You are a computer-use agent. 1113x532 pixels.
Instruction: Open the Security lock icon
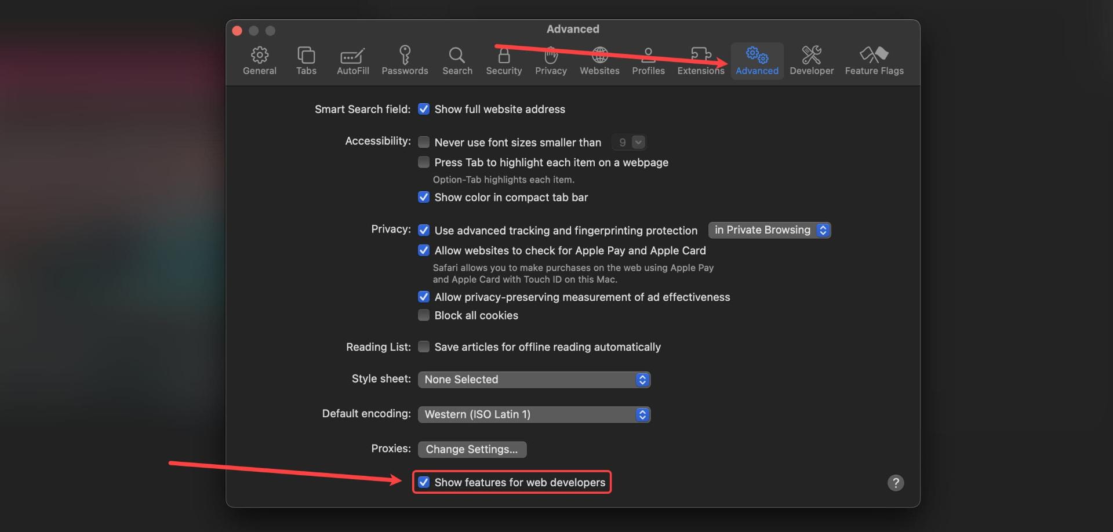504,55
